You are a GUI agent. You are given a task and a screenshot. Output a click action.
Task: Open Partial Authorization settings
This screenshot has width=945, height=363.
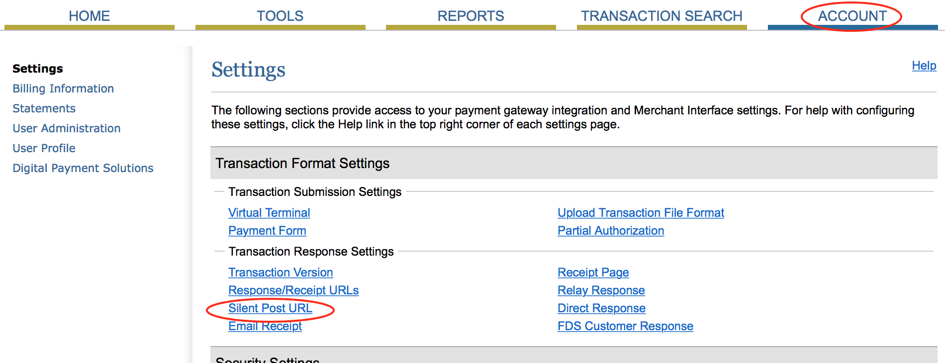tap(611, 231)
